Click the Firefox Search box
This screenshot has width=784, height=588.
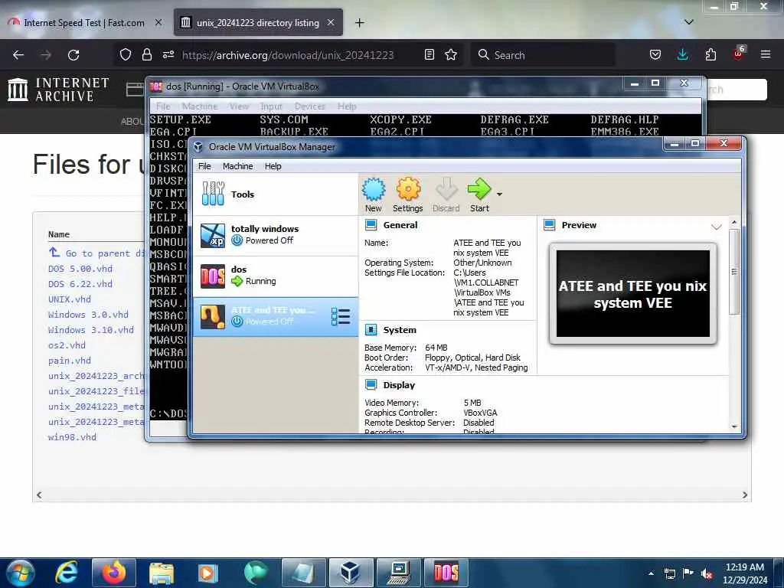[x=543, y=55]
